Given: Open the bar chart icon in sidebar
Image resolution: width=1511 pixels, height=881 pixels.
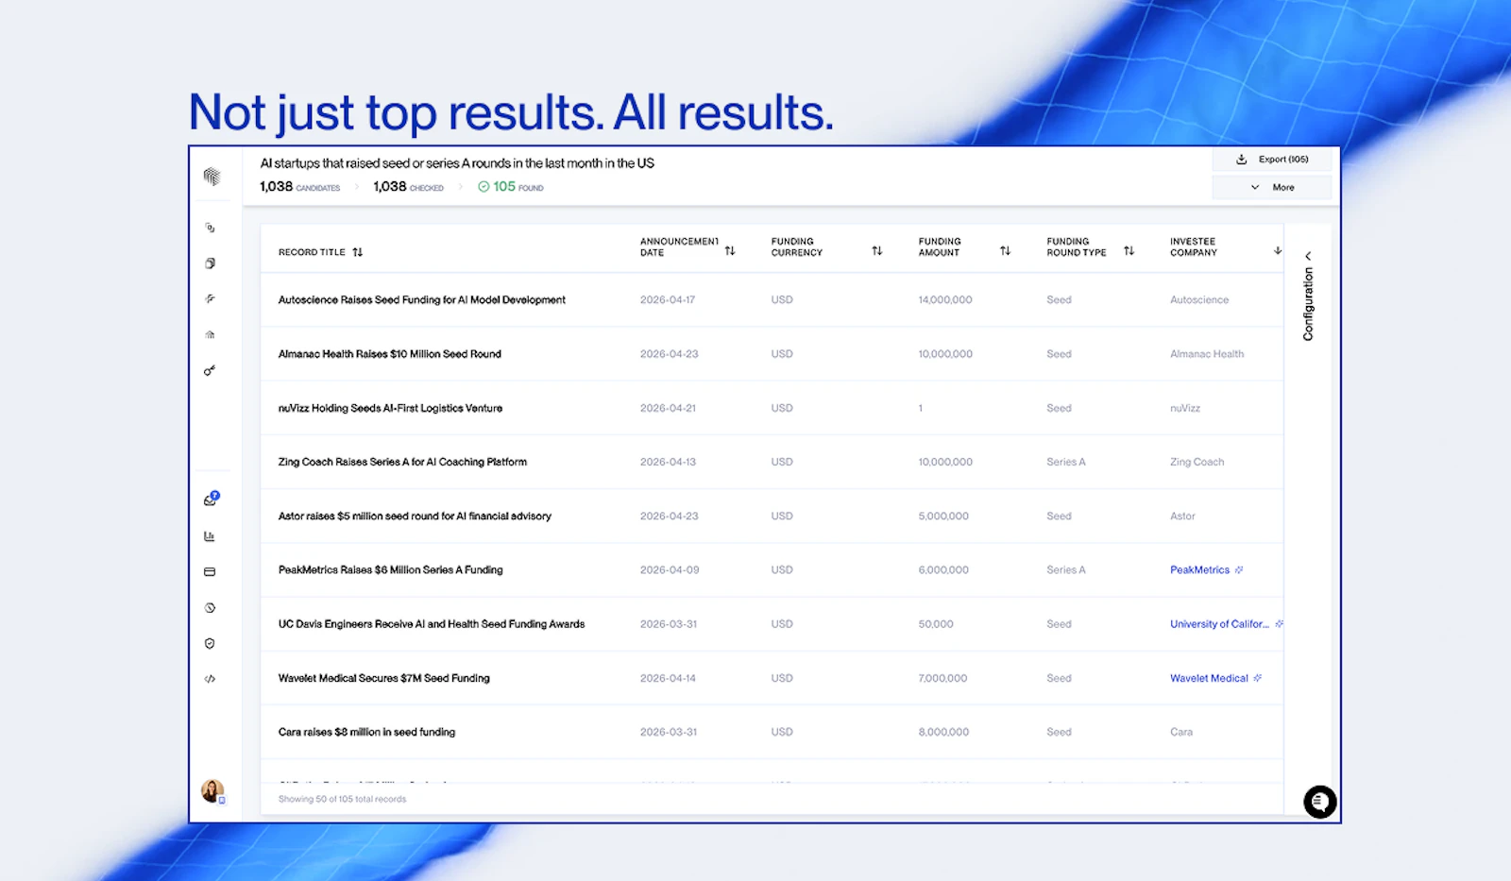Looking at the screenshot, I should [210, 536].
